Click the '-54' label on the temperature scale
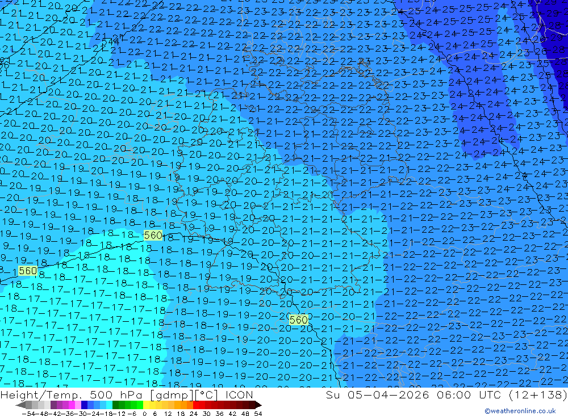 coord(28,414)
